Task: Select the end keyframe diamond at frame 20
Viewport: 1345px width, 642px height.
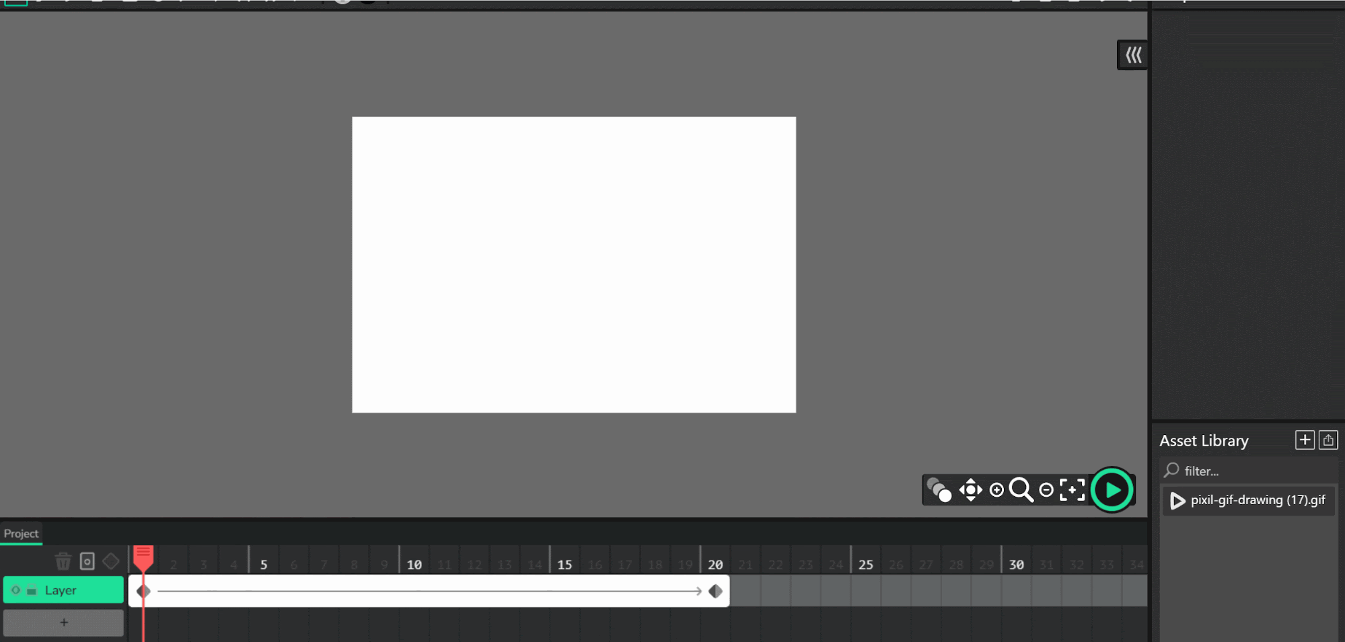Action: (x=715, y=591)
